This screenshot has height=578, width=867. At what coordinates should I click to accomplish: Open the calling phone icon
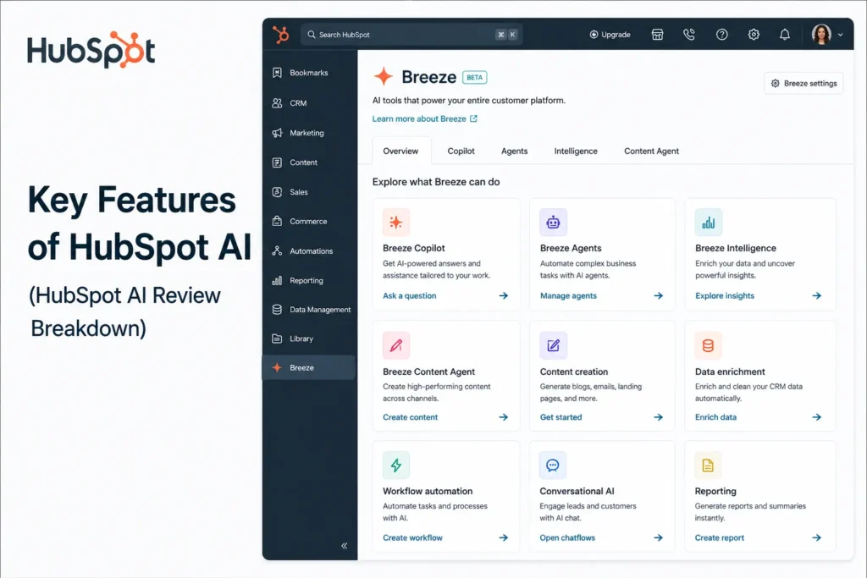[689, 34]
